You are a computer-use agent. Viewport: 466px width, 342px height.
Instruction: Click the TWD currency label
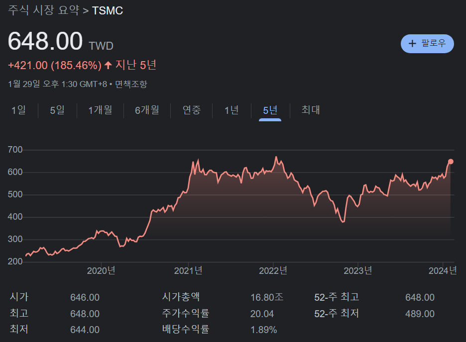coord(101,46)
